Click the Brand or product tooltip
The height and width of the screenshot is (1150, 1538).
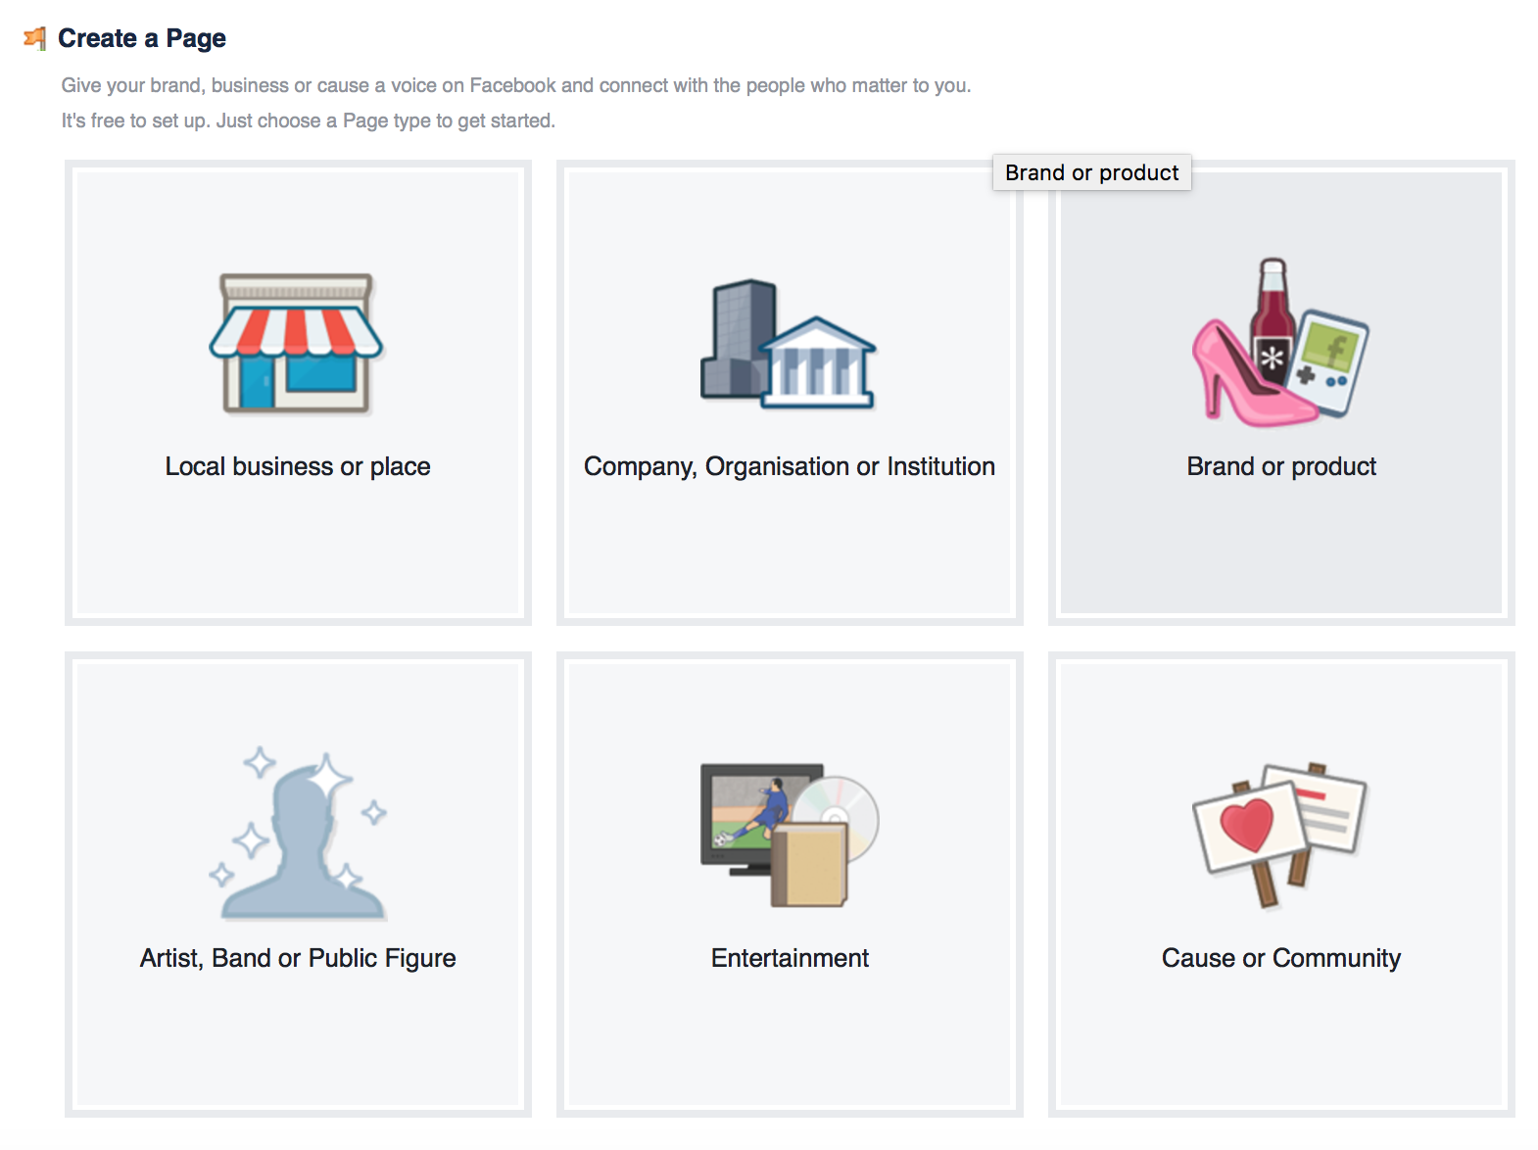[1091, 172]
